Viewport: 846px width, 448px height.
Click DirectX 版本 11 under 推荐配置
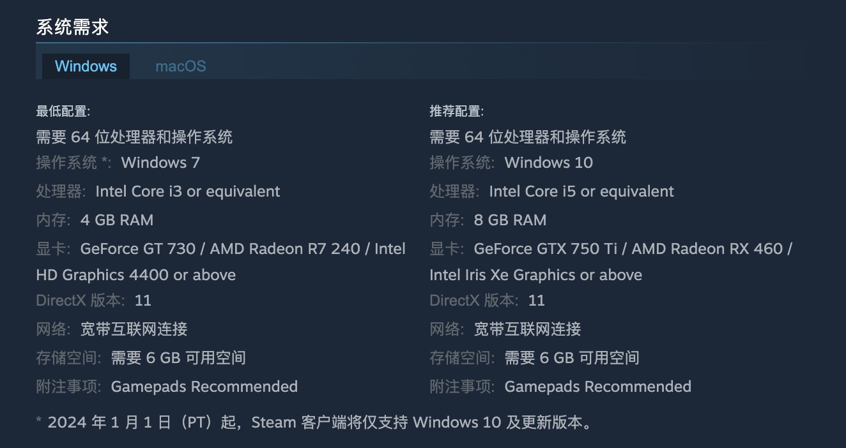click(536, 301)
